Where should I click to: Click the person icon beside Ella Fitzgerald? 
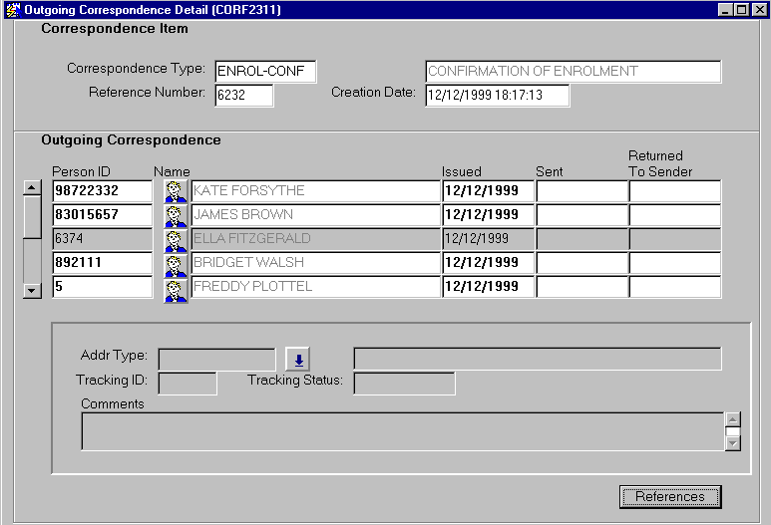pos(176,239)
